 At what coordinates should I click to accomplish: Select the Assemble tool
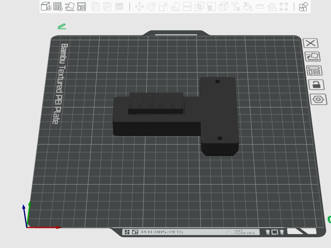pos(272,6)
